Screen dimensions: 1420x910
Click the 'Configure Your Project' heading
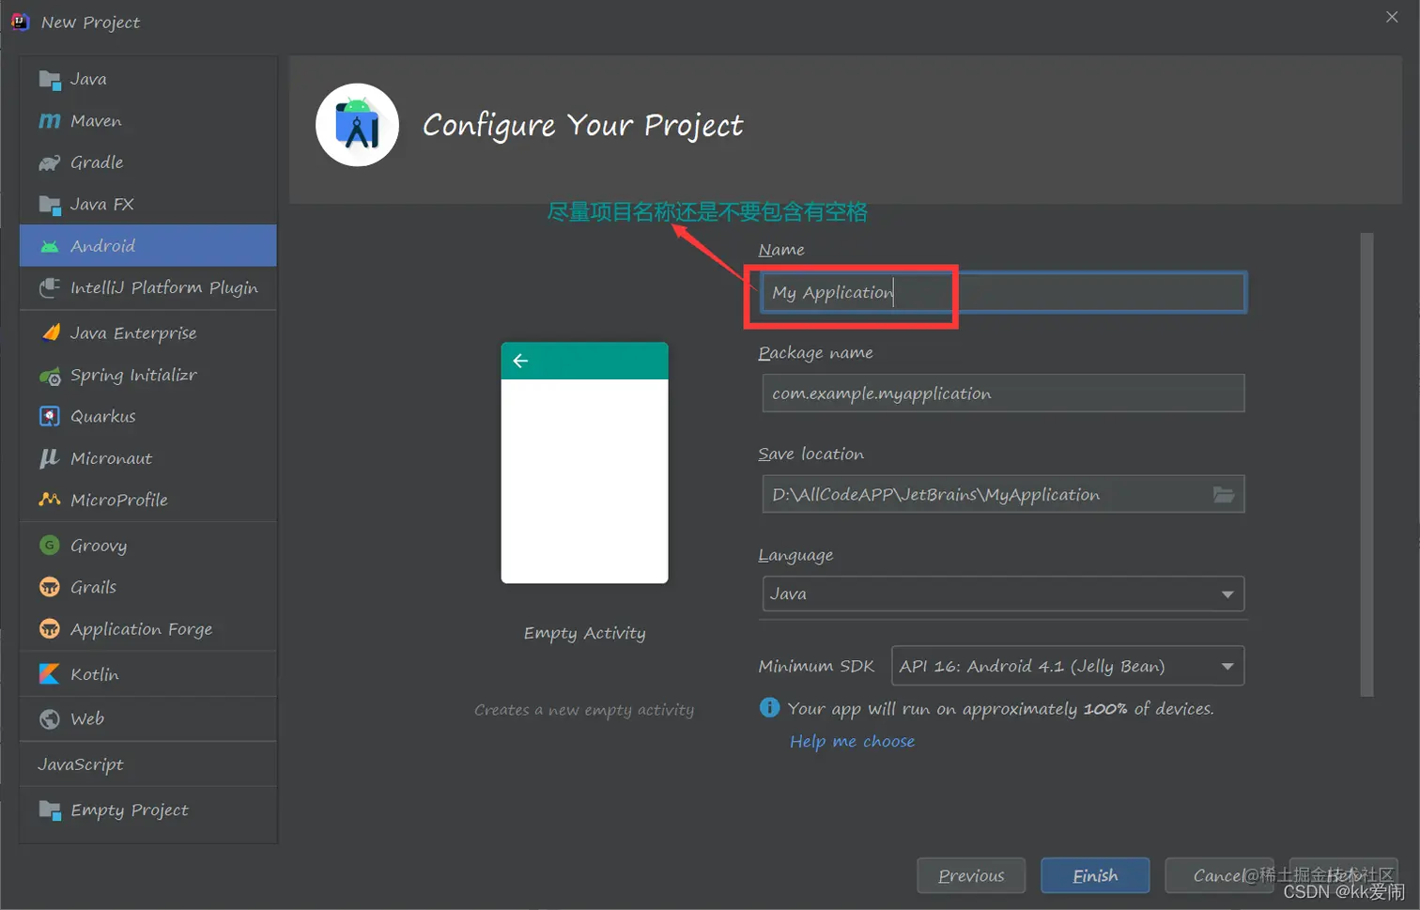tap(582, 126)
